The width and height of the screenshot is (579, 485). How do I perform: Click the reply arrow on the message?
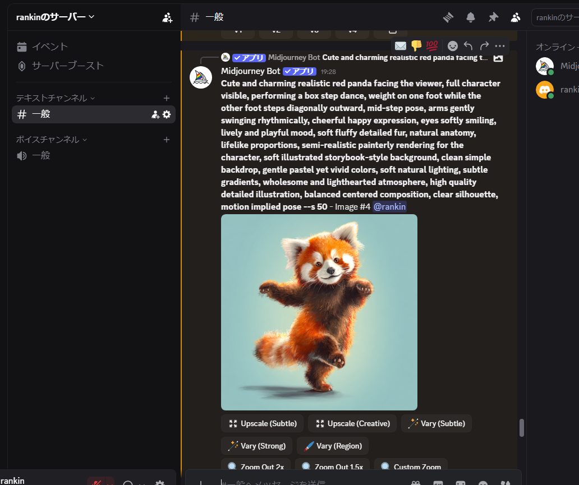(468, 46)
